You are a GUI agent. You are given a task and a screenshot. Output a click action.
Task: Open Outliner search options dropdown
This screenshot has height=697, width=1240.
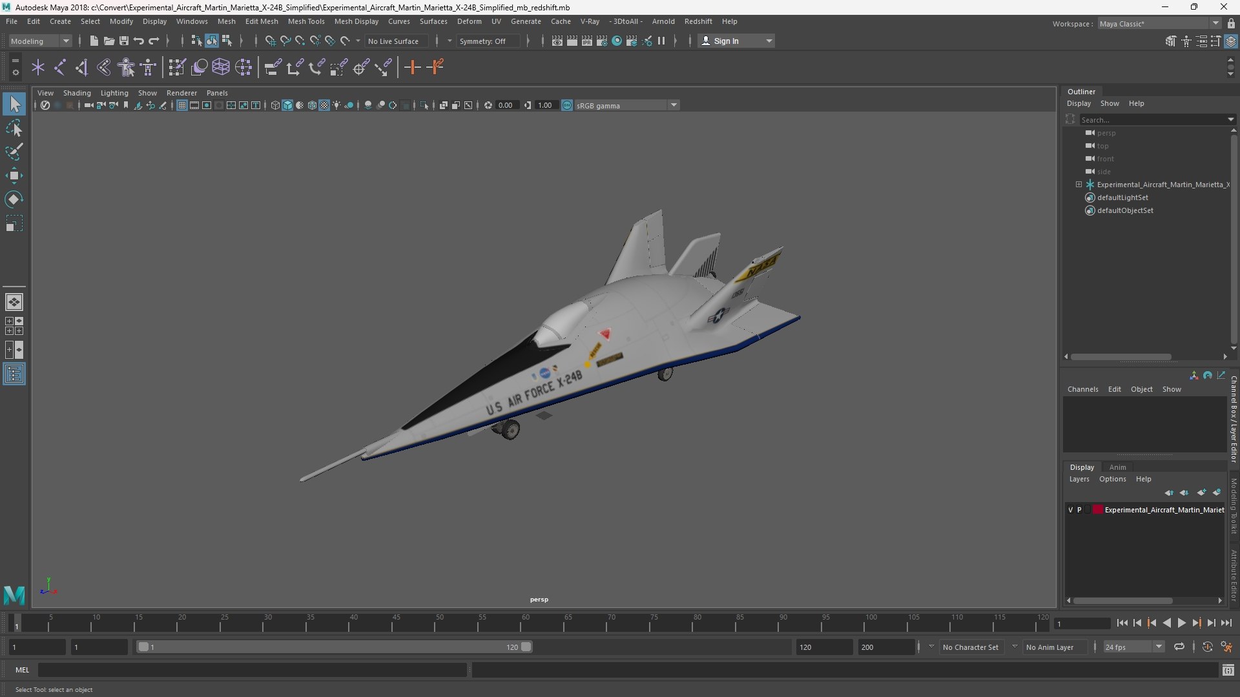click(1230, 119)
